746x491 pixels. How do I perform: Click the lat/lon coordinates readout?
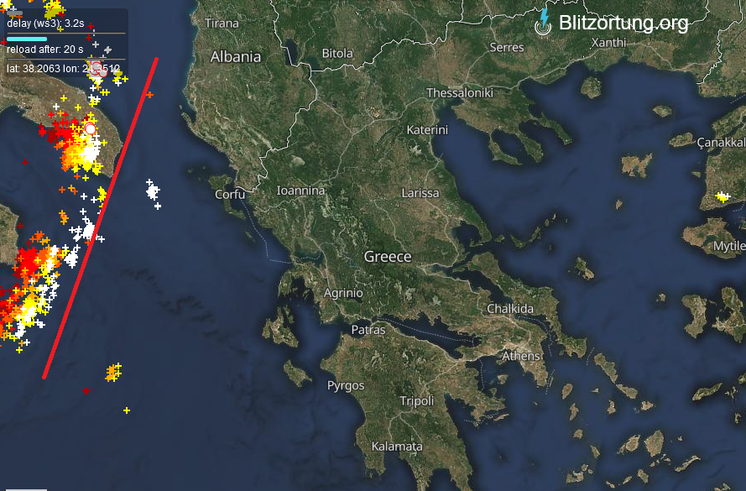(x=63, y=69)
